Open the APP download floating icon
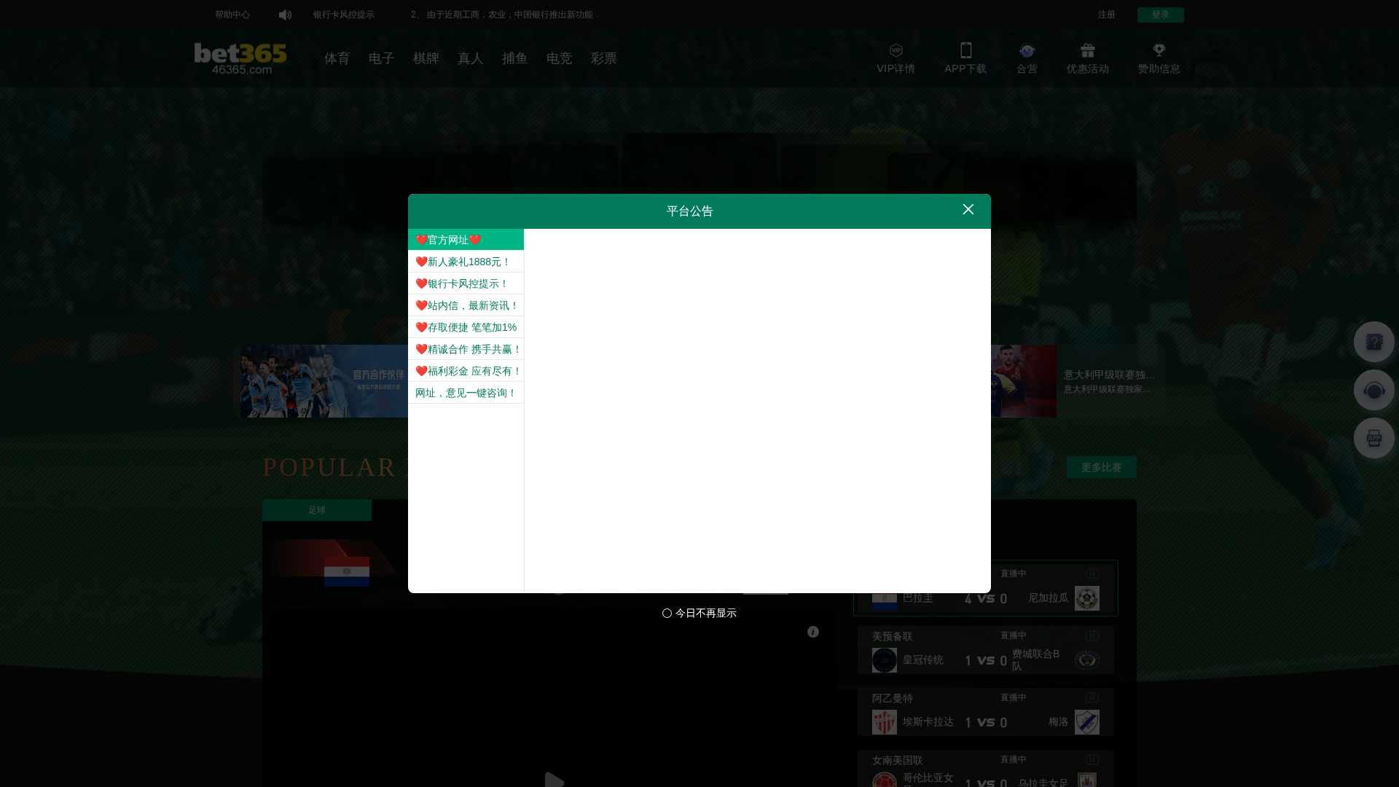The image size is (1399, 787). coord(1373,438)
